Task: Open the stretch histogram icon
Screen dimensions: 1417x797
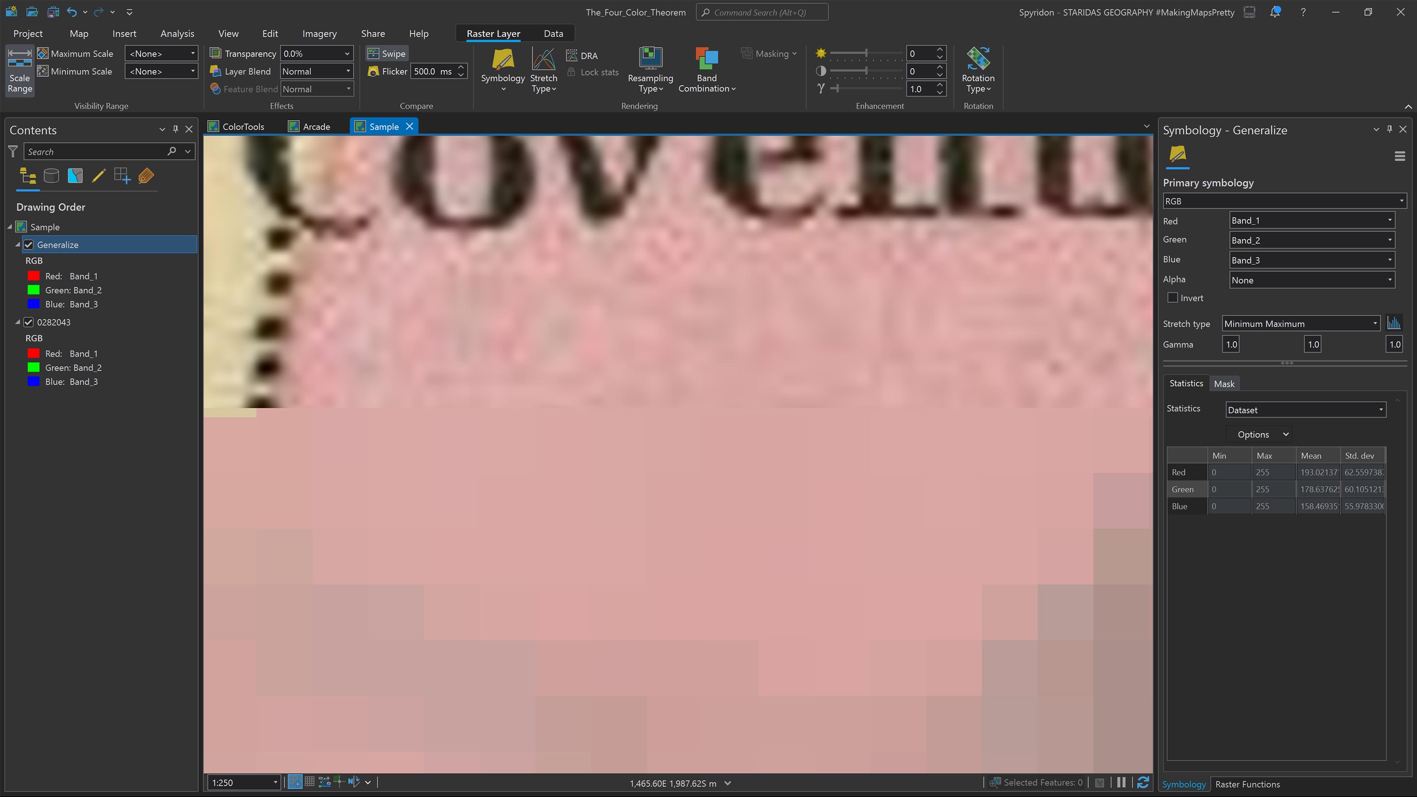Action: (1394, 323)
